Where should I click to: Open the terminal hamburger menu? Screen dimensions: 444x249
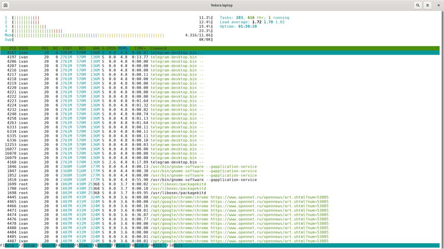pos(428,5)
